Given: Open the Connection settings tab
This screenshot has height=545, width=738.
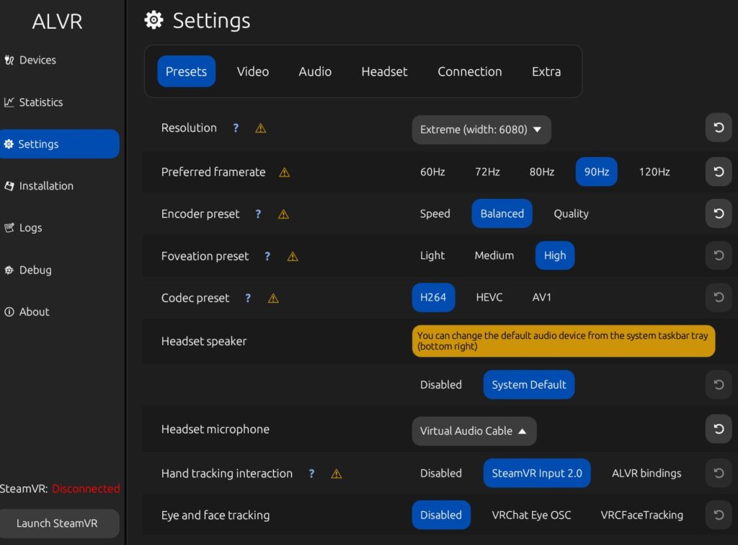Looking at the screenshot, I should [x=469, y=71].
